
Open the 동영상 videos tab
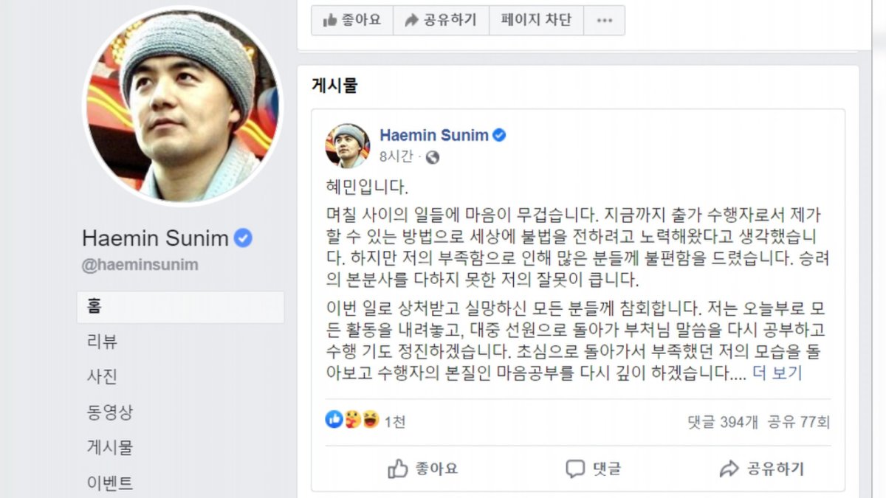110,412
